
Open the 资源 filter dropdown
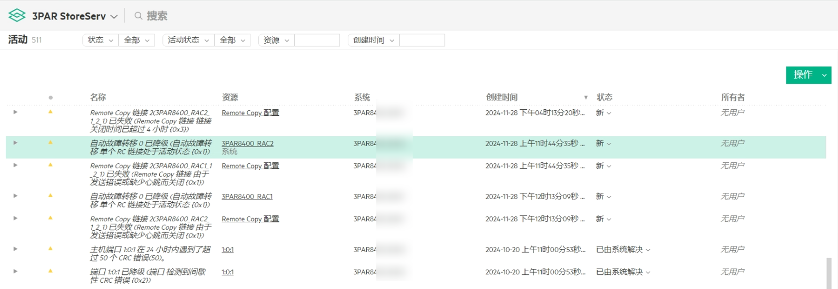[276, 40]
